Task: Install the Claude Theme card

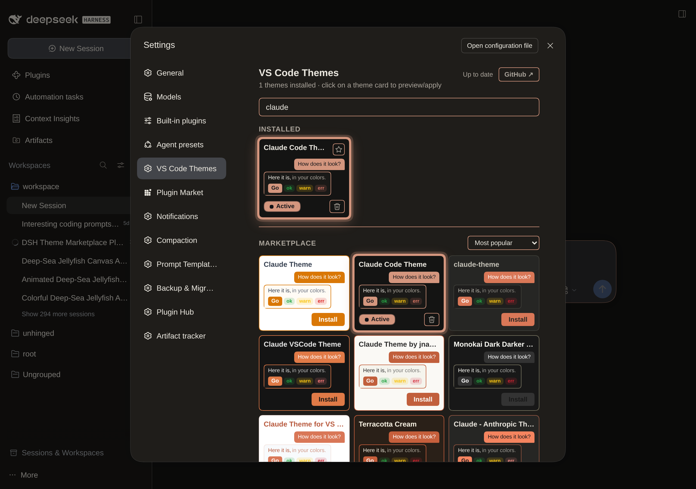Action: coord(328,319)
